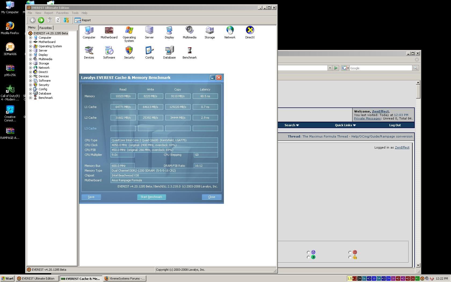Open the View menu
This screenshot has height=282, width=451.
coord(38,13)
